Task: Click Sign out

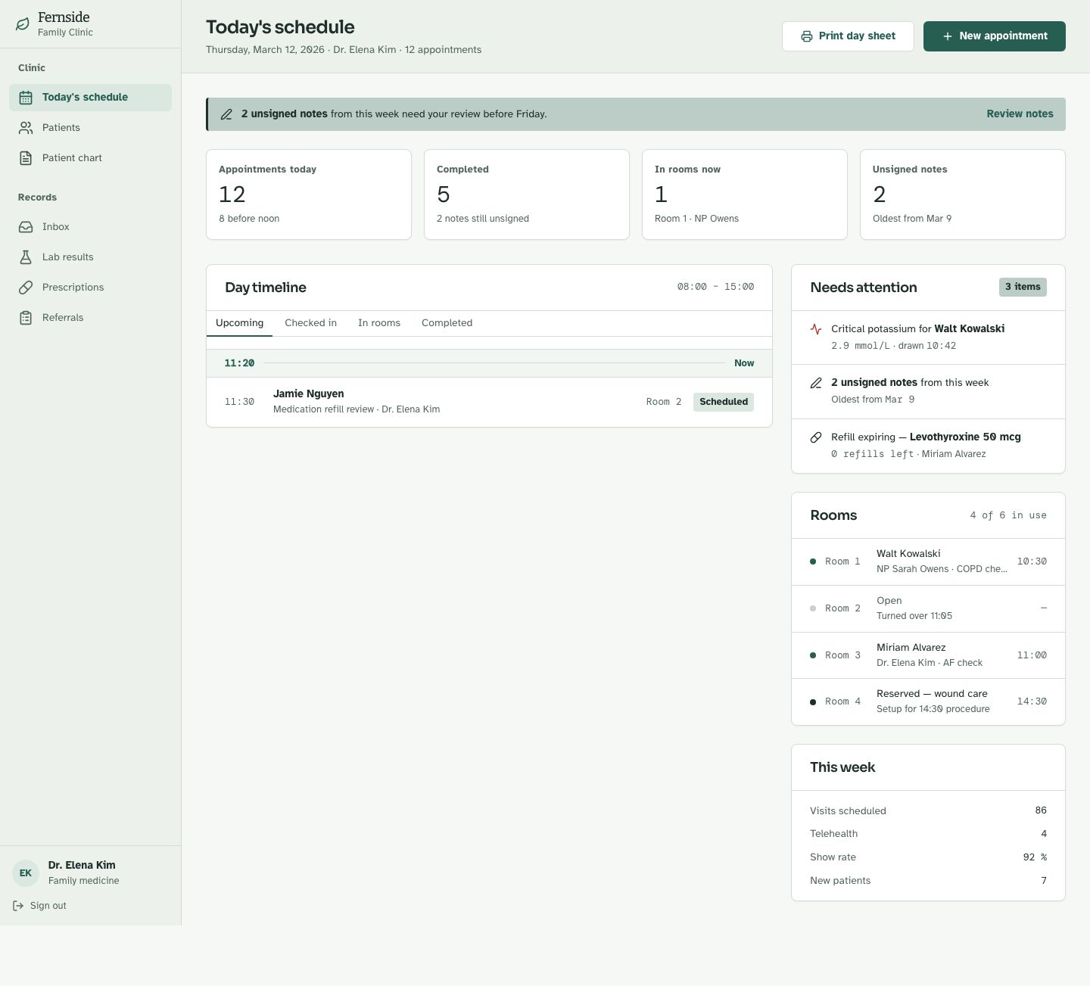Action: tap(39, 906)
